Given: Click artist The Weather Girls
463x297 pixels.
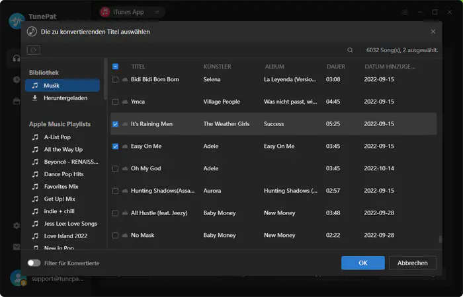Looking at the screenshot, I should pos(226,124).
